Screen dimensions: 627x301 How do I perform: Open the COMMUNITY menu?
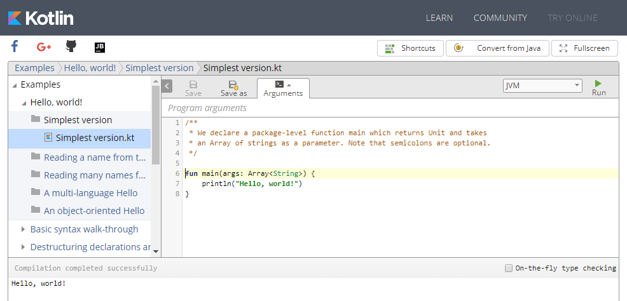(500, 18)
